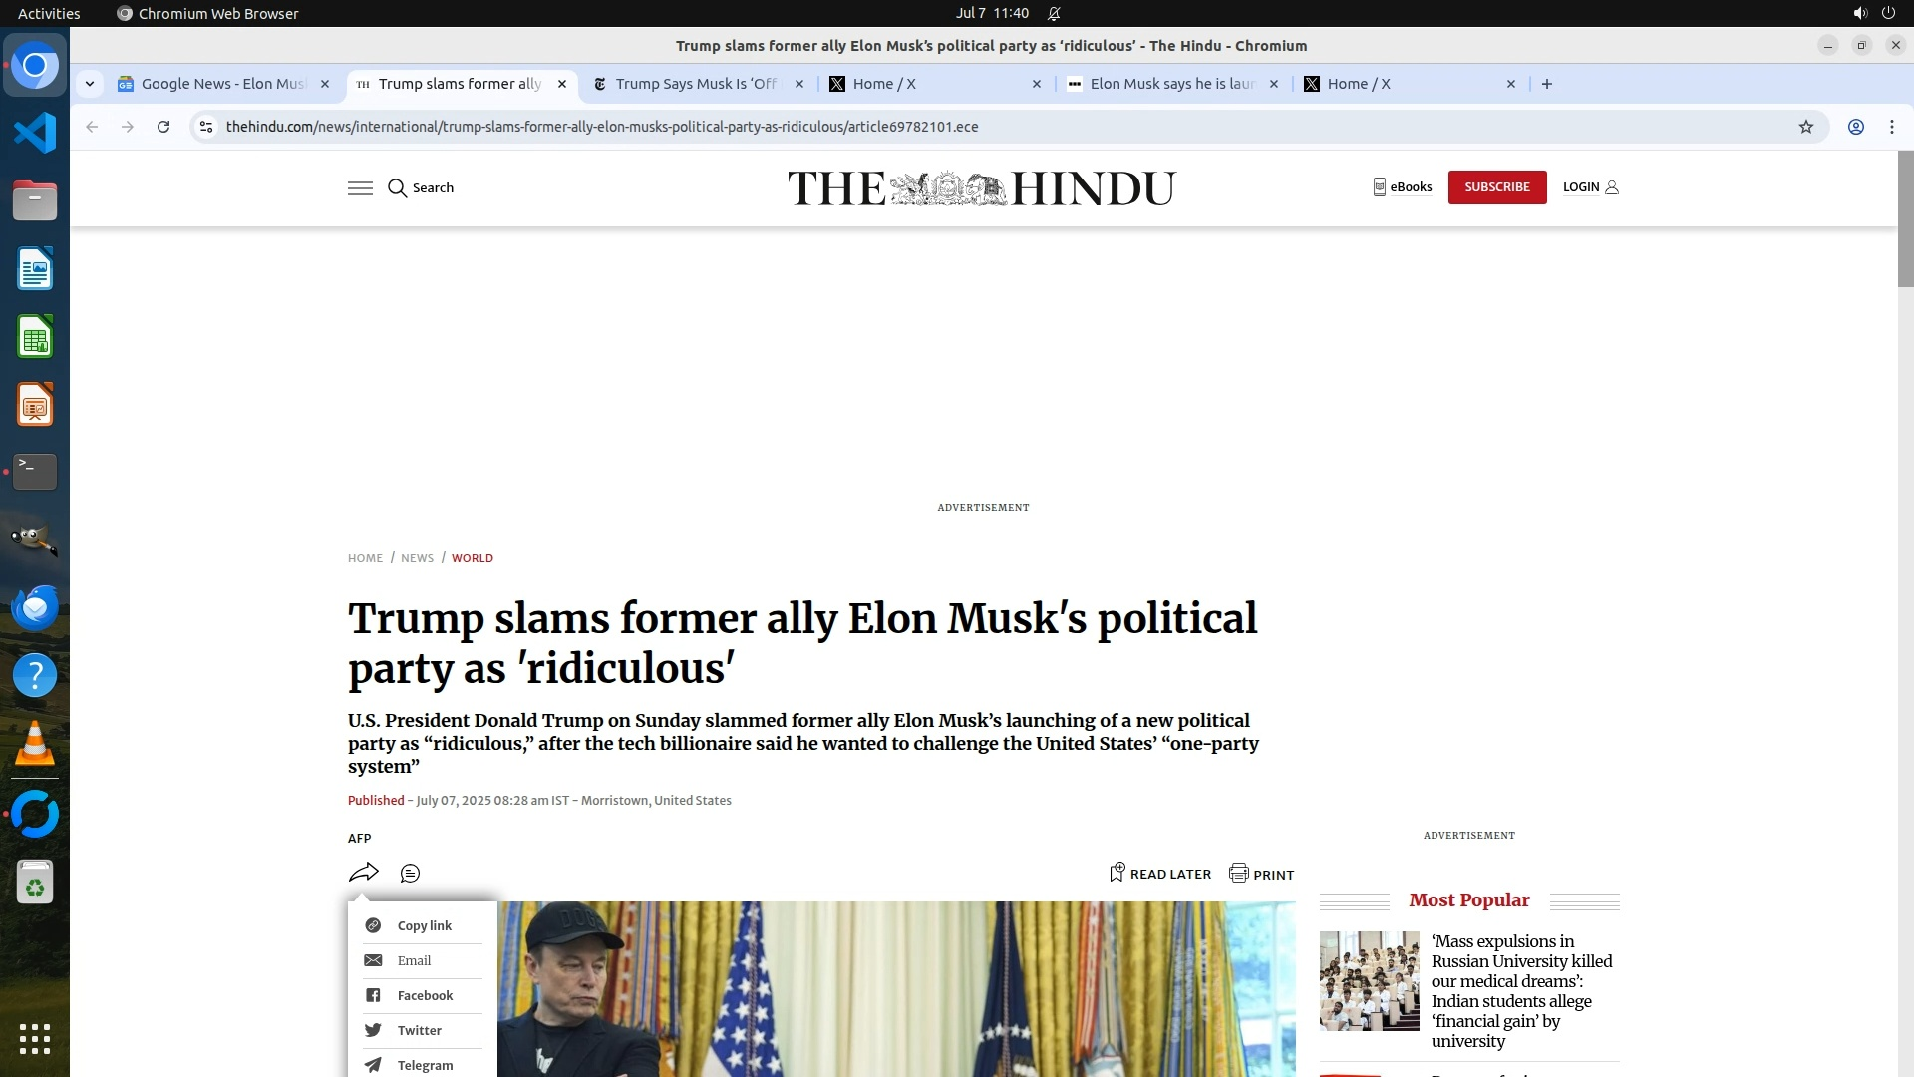Open the Chromium three-dot menu
This screenshot has width=1914, height=1077.
[x=1892, y=127]
